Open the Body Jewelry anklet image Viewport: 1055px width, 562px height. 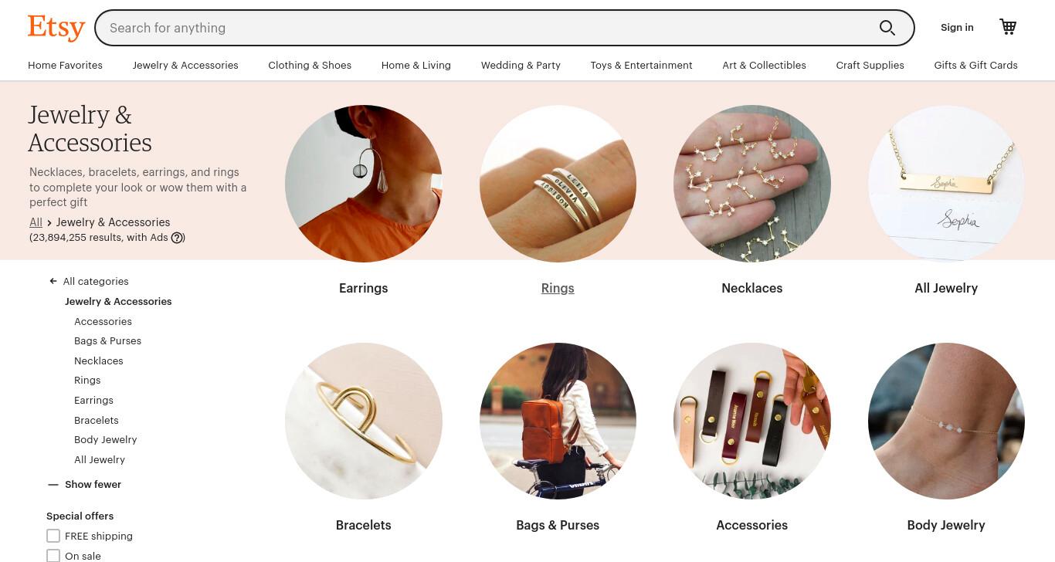pos(946,421)
